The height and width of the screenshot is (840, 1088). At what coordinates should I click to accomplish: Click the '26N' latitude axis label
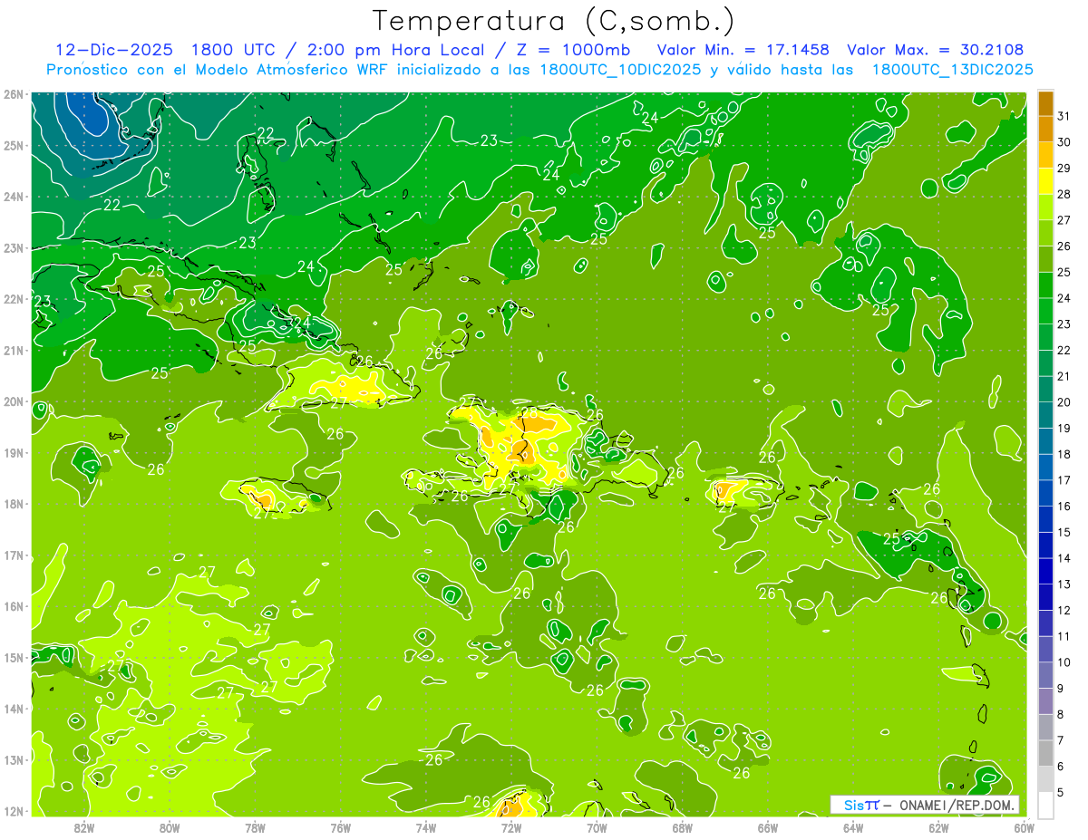pyautogui.click(x=14, y=94)
